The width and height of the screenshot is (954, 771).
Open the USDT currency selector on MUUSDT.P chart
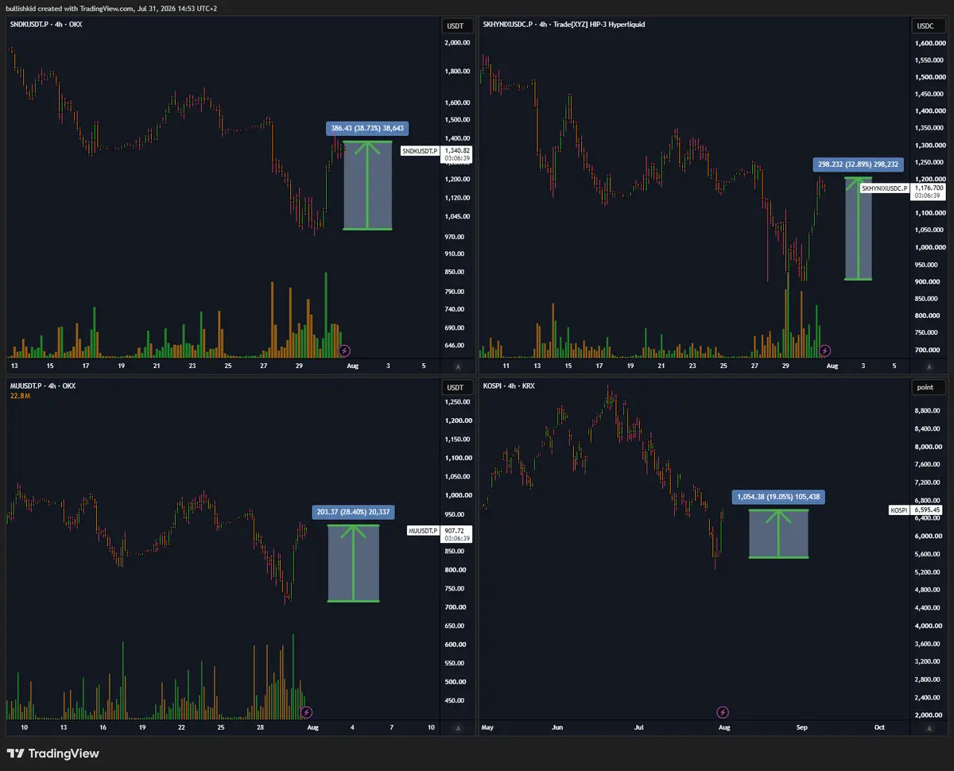[x=456, y=387]
